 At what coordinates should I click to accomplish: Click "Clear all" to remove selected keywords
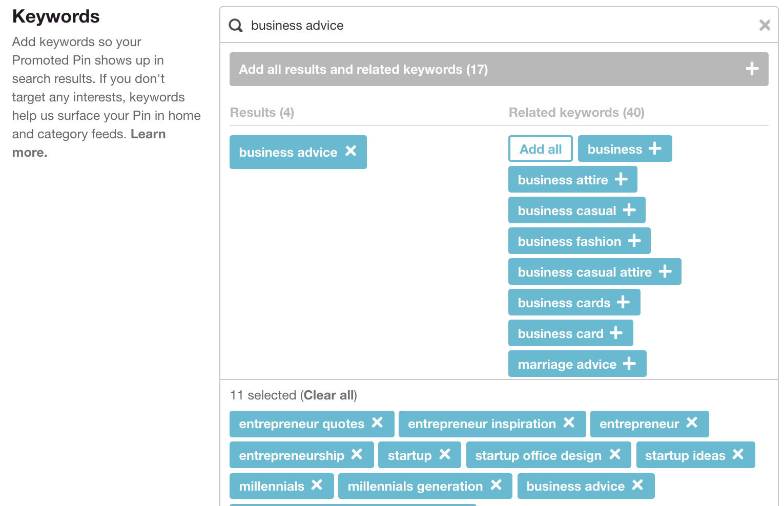pyautogui.click(x=328, y=395)
